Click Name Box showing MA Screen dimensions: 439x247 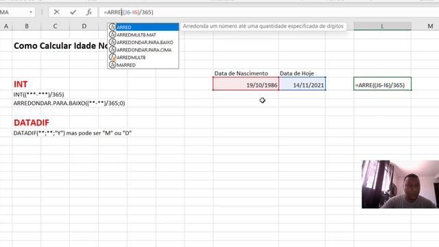pyautogui.click(x=14, y=12)
